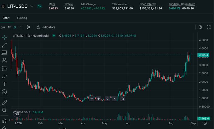
Task: Click the Sep label on time axis
Action: point(193,123)
